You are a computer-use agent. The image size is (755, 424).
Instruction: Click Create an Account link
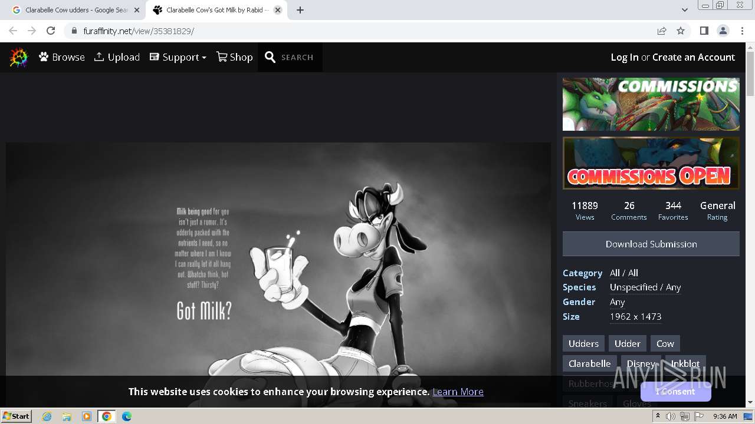tap(694, 57)
